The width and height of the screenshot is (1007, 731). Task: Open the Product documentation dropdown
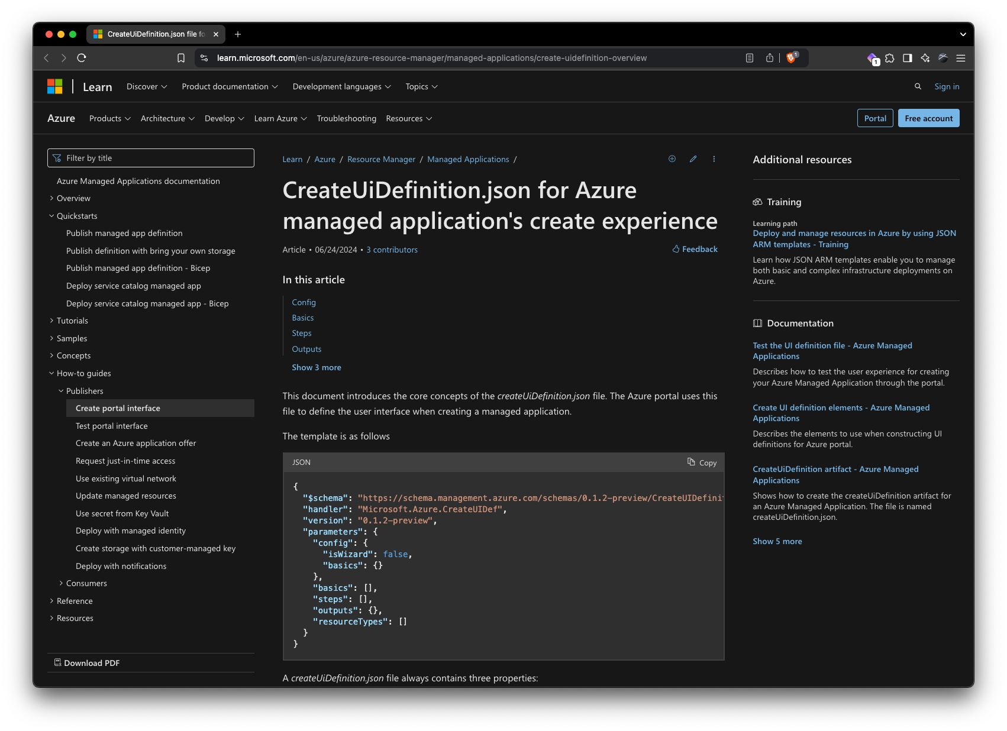(230, 86)
